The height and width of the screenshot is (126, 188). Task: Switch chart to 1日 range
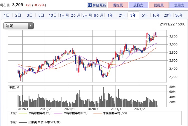tap(7, 15)
